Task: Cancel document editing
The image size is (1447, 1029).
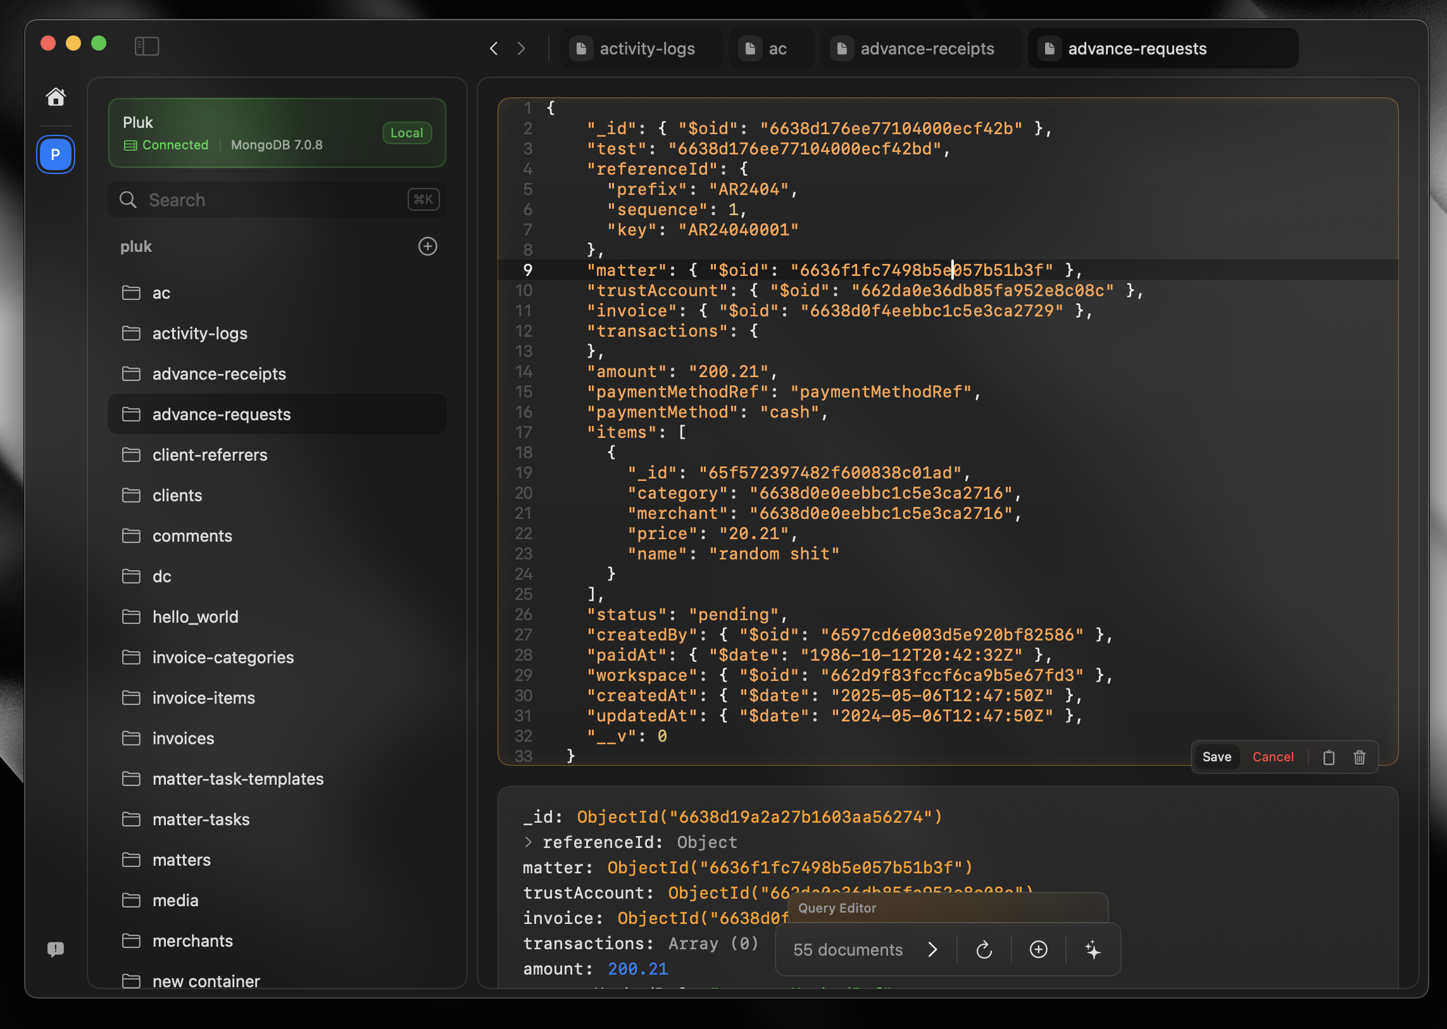Action: tap(1272, 756)
